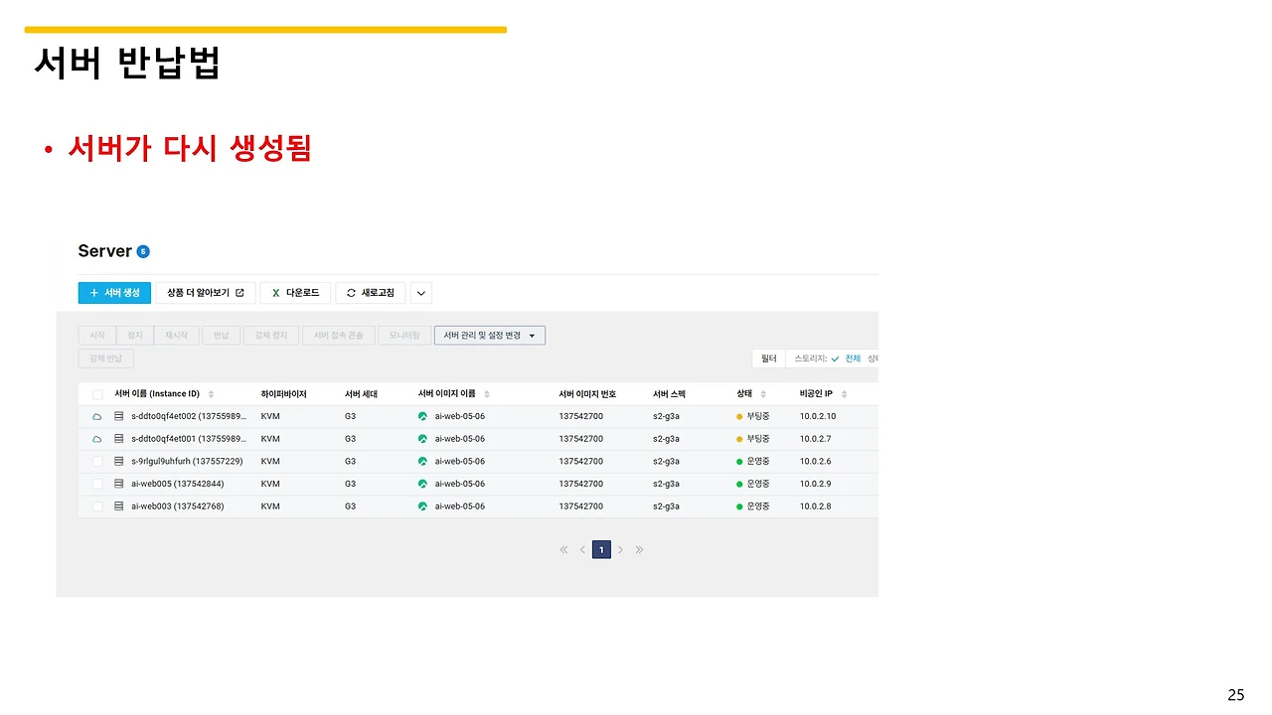Click IP address 10.0.2.9
The height and width of the screenshot is (715, 1272).
pos(816,484)
